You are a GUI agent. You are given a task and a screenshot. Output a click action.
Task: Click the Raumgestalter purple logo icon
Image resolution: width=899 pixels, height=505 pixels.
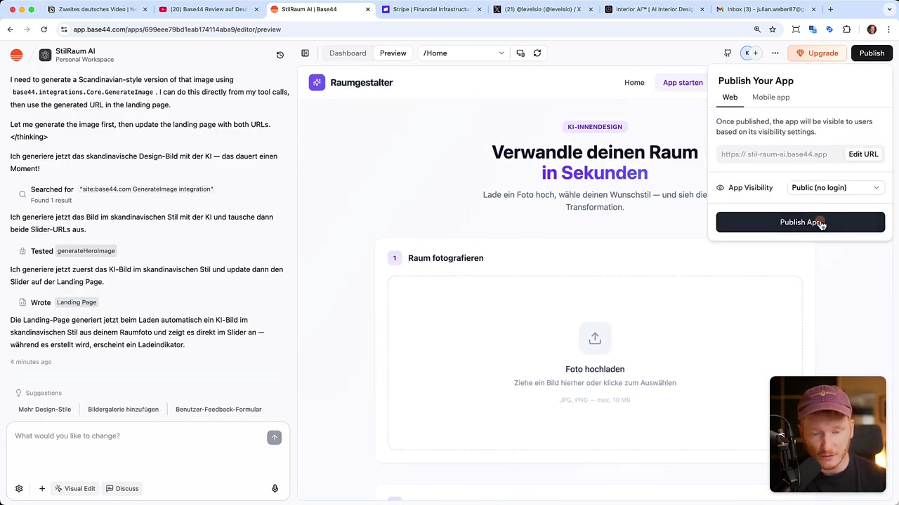pos(317,83)
